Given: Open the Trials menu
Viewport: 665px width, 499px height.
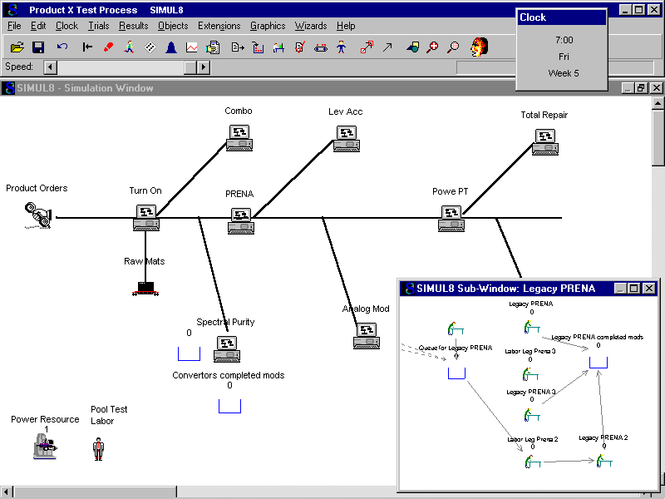Looking at the screenshot, I should pyautogui.click(x=98, y=26).
